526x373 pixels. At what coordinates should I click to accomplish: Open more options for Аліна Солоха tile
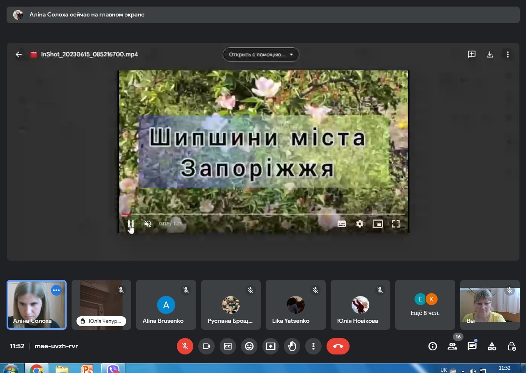pos(56,290)
